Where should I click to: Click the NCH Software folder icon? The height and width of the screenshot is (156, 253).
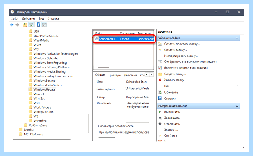[x=21, y=134]
